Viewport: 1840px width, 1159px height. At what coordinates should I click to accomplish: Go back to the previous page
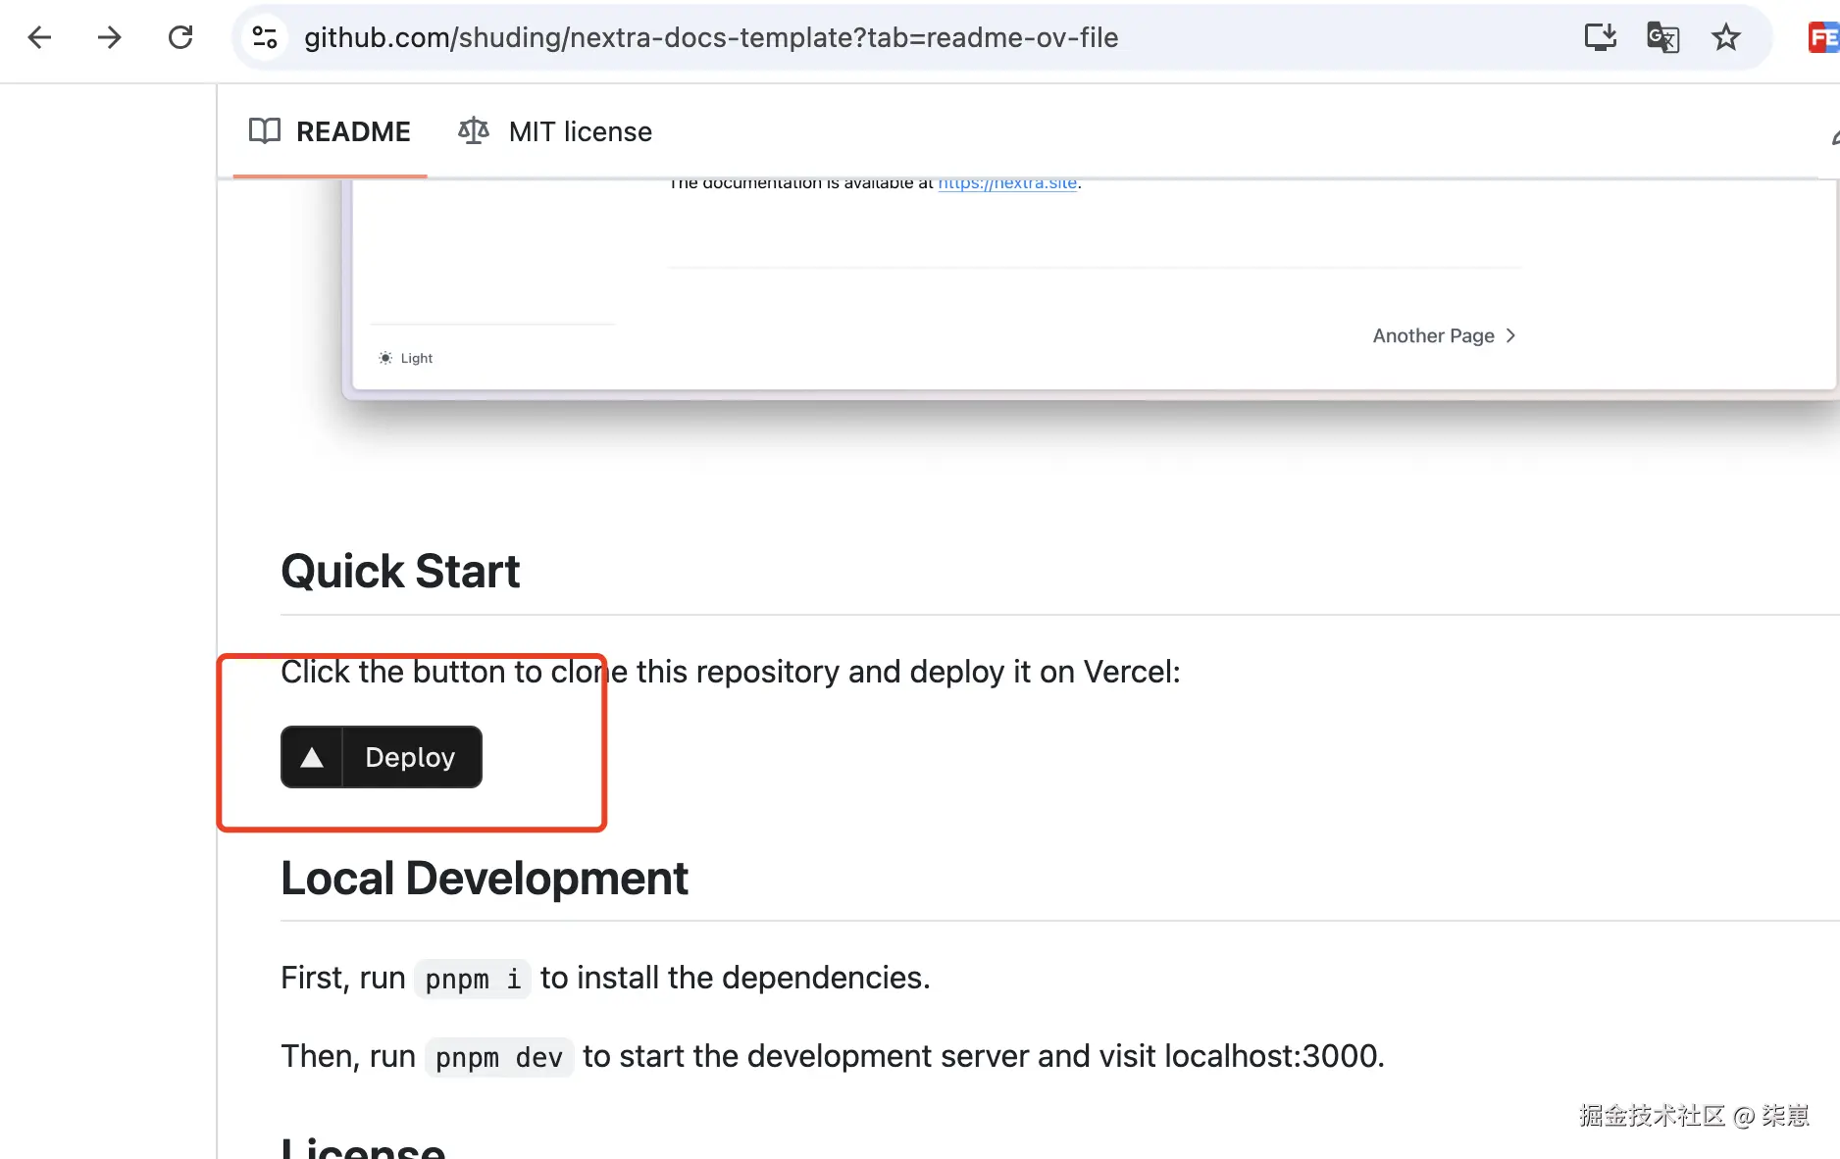(39, 38)
